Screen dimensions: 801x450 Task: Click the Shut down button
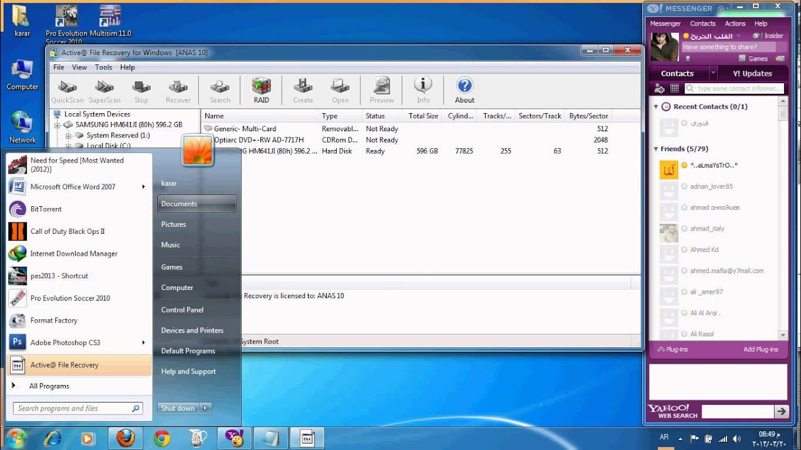[178, 408]
